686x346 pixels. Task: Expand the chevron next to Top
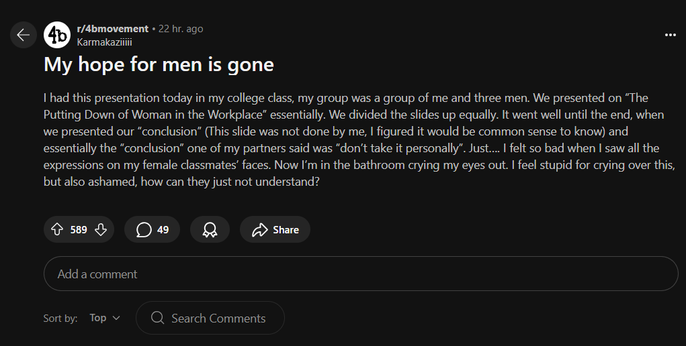[x=116, y=318]
